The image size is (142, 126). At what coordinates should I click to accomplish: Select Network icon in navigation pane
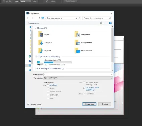pyautogui.click(x=30, y=70)
